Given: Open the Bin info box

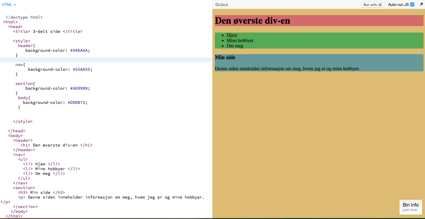Looking at the screenshot, I should (410, 207).
